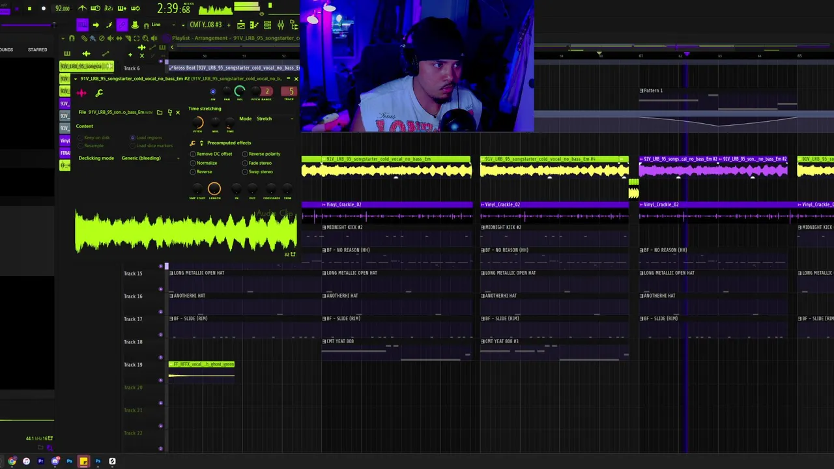Select the playlist mute tool
Image resolution: width=834 pixels, height=469 pixels.
[110, 38]
